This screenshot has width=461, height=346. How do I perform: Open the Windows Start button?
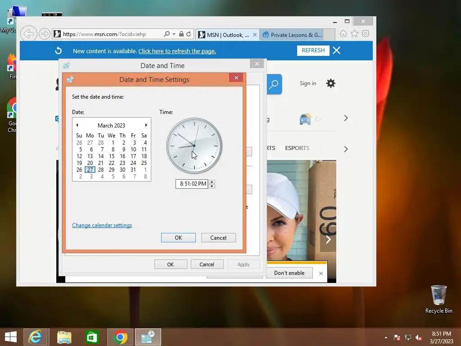coord(11,337)
